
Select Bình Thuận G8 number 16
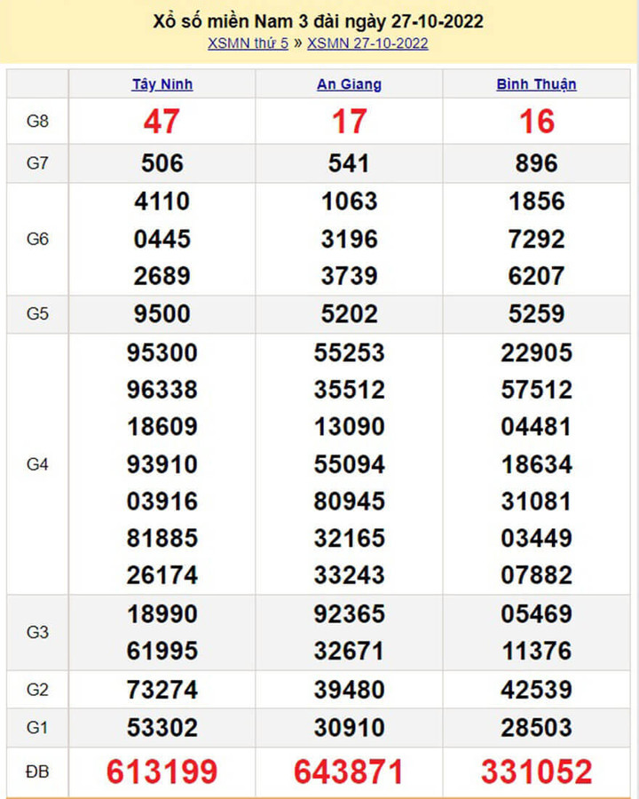coord(536,122)
